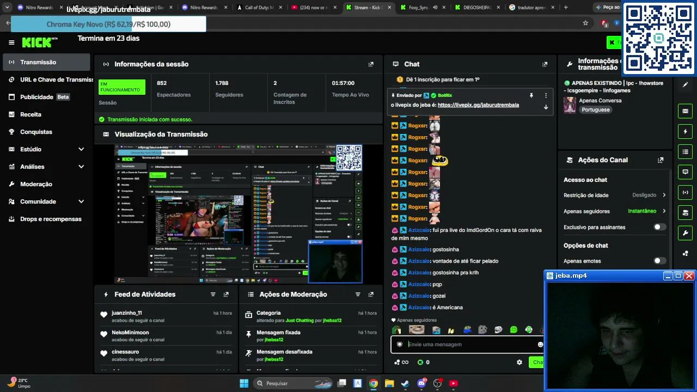Go to Receita in the sidebar
Viewport: 697px width, 392px height.
click(x=46, y=114)
